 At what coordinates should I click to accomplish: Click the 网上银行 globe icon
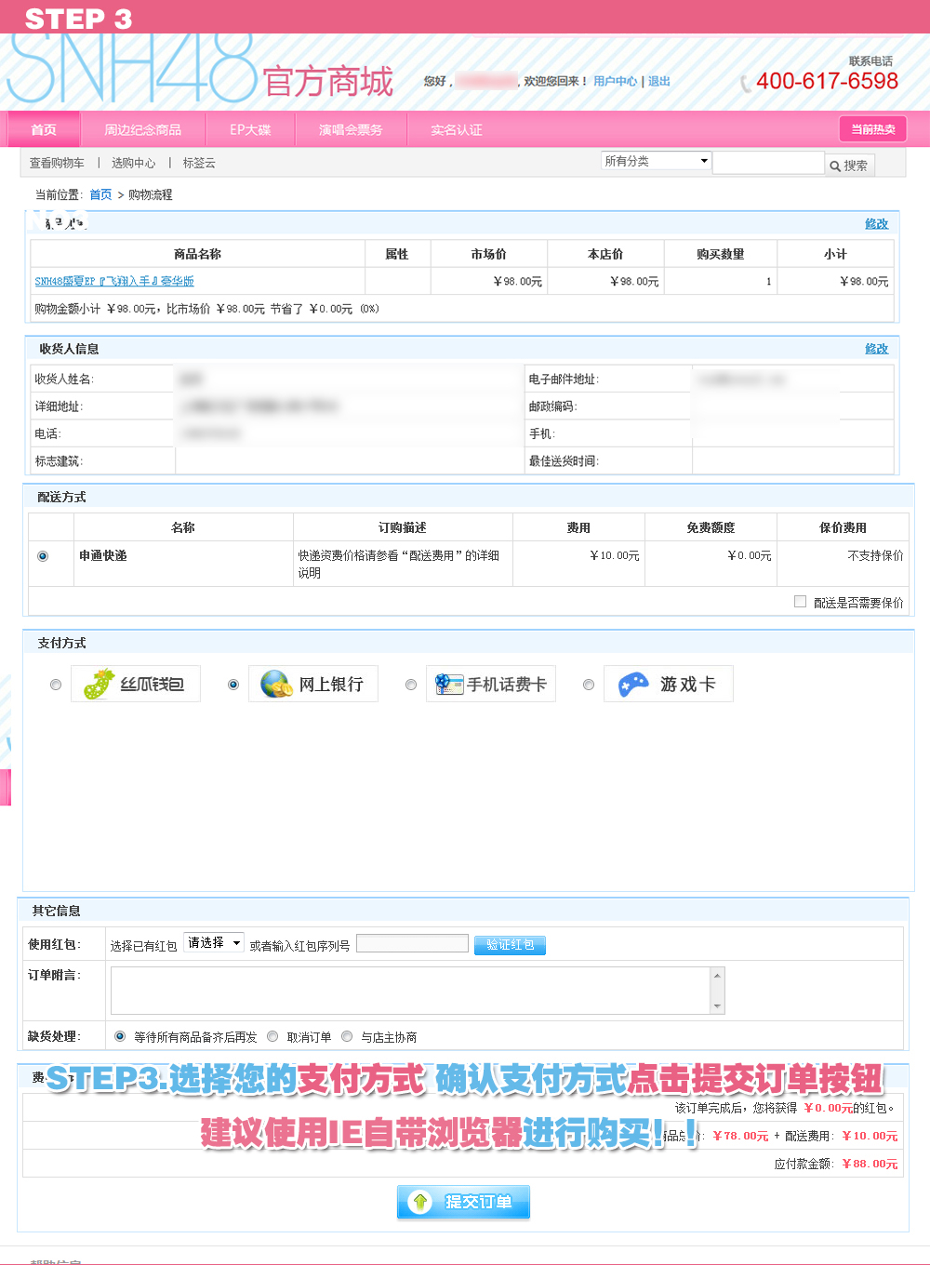[276, 684]
